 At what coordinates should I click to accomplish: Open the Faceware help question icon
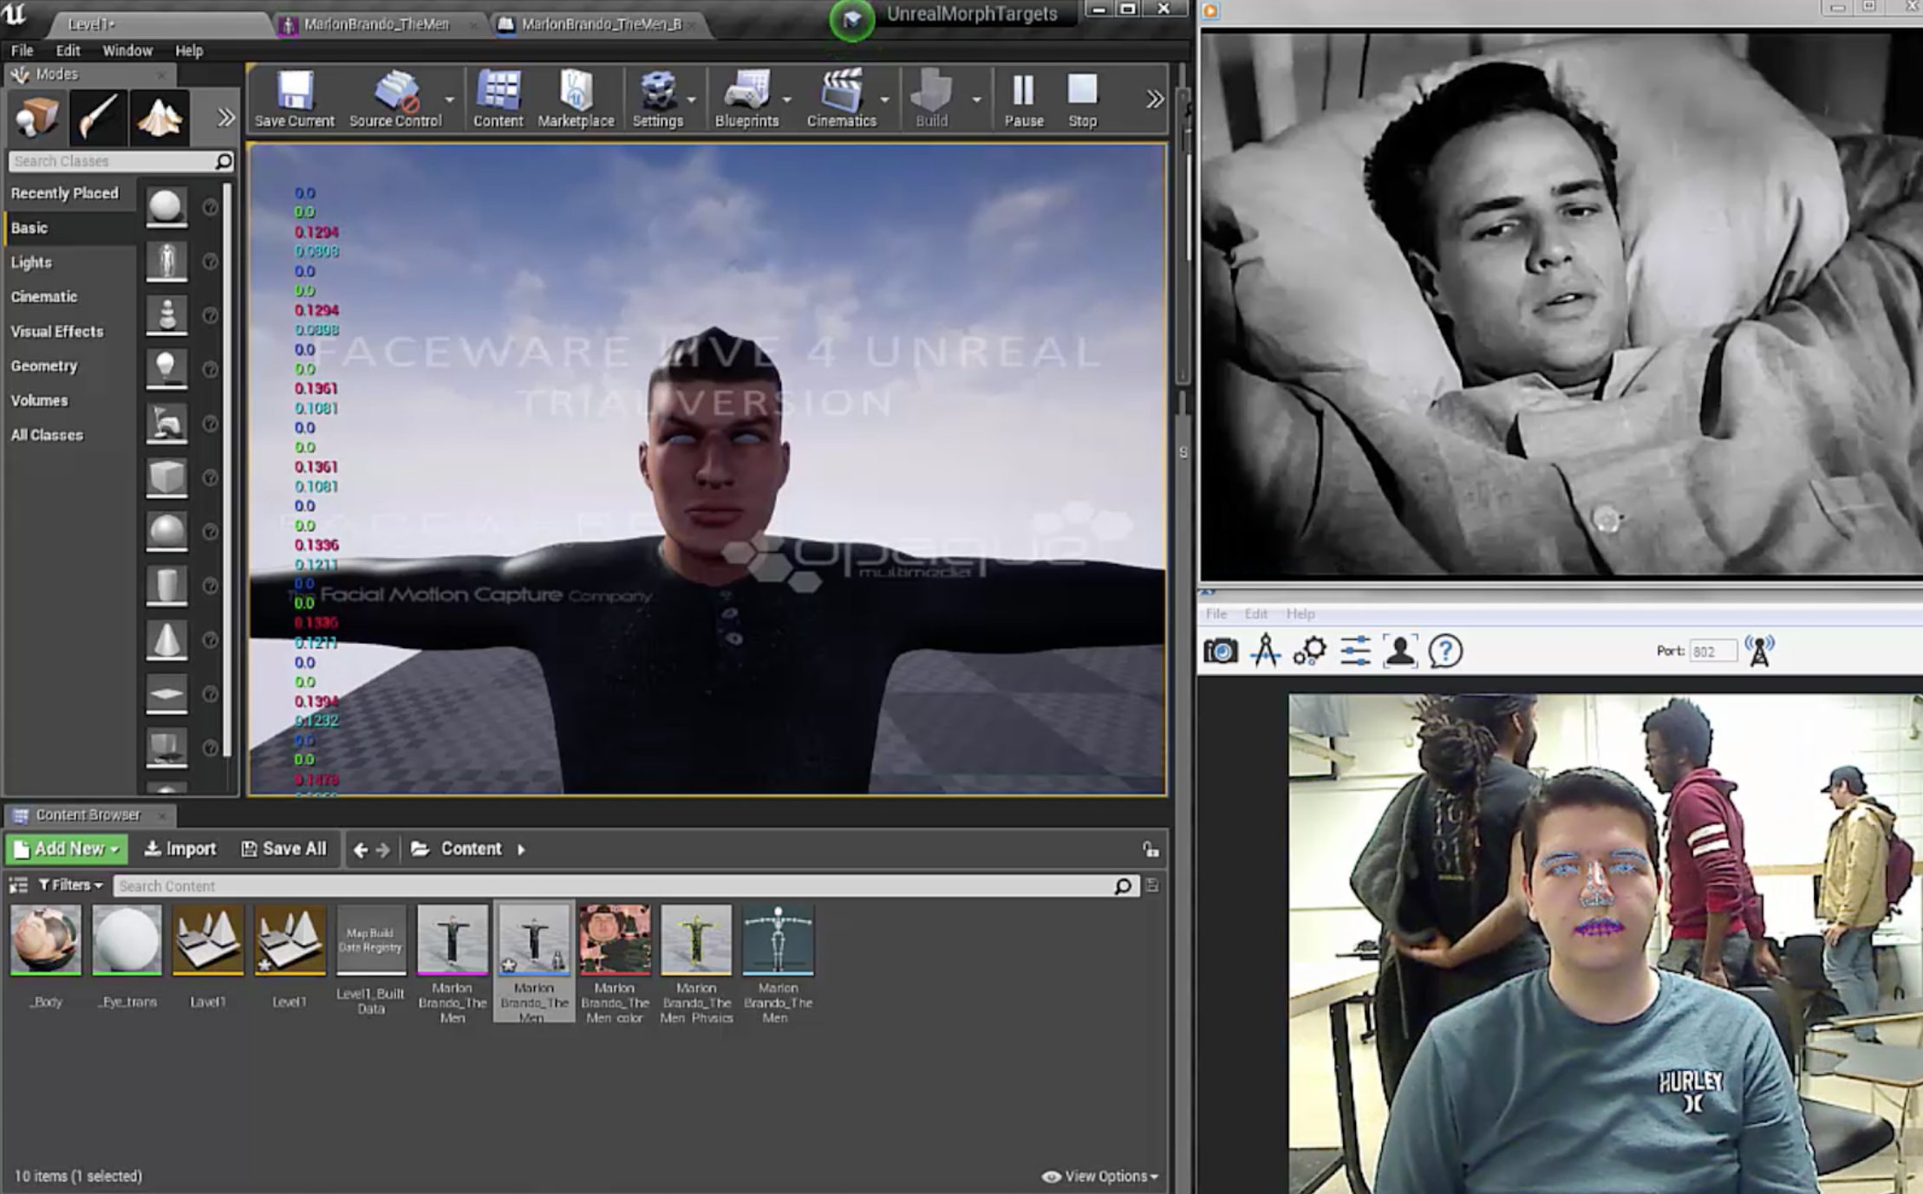(x=1445, y=651)
